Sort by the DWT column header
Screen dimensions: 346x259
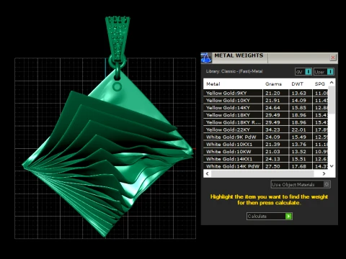tap(297, 84)
